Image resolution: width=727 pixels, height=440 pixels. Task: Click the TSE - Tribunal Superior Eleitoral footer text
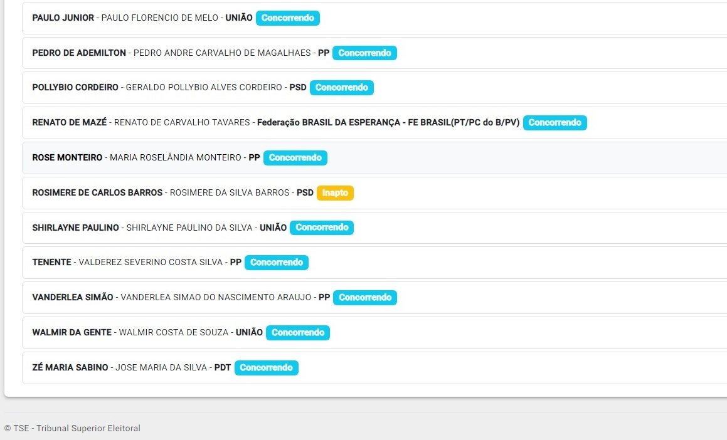pos(72,429)
